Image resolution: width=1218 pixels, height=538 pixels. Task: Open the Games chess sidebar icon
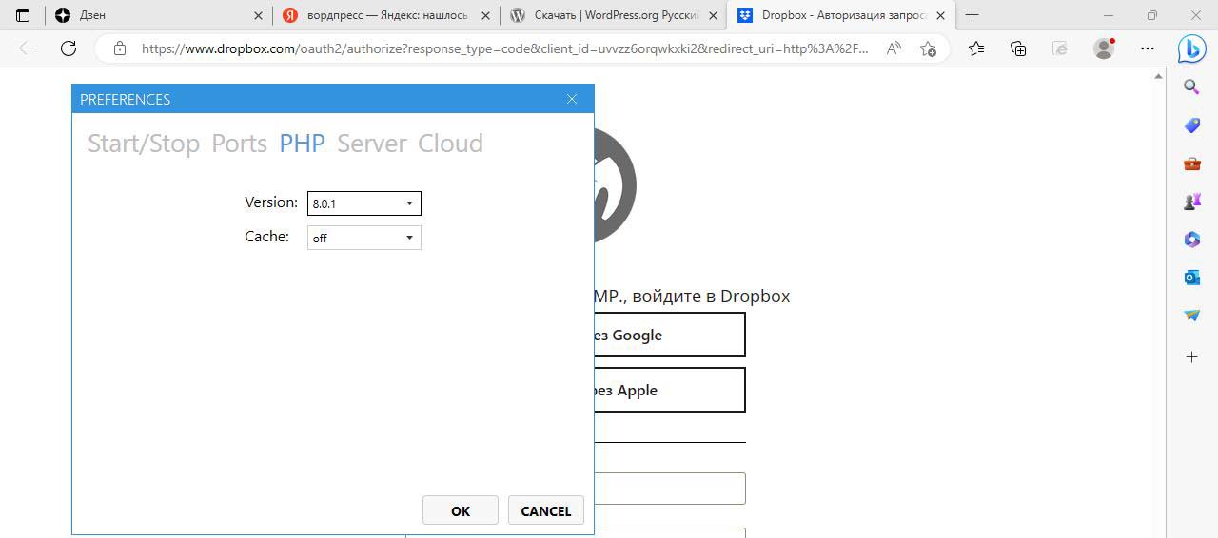coord(1191,202)
